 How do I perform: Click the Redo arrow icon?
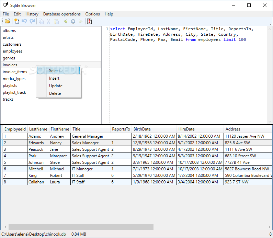[x=32, y=21]
